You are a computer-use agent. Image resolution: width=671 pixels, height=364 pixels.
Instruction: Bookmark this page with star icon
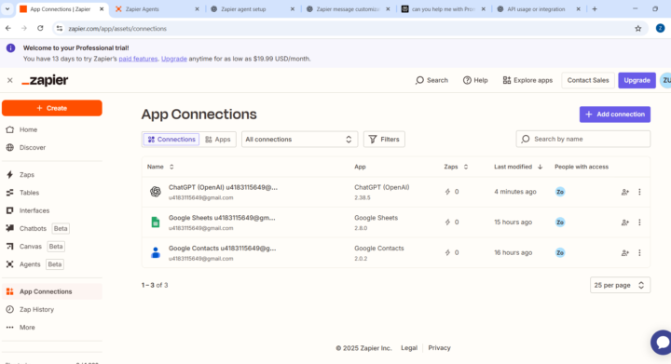point(638,28)
